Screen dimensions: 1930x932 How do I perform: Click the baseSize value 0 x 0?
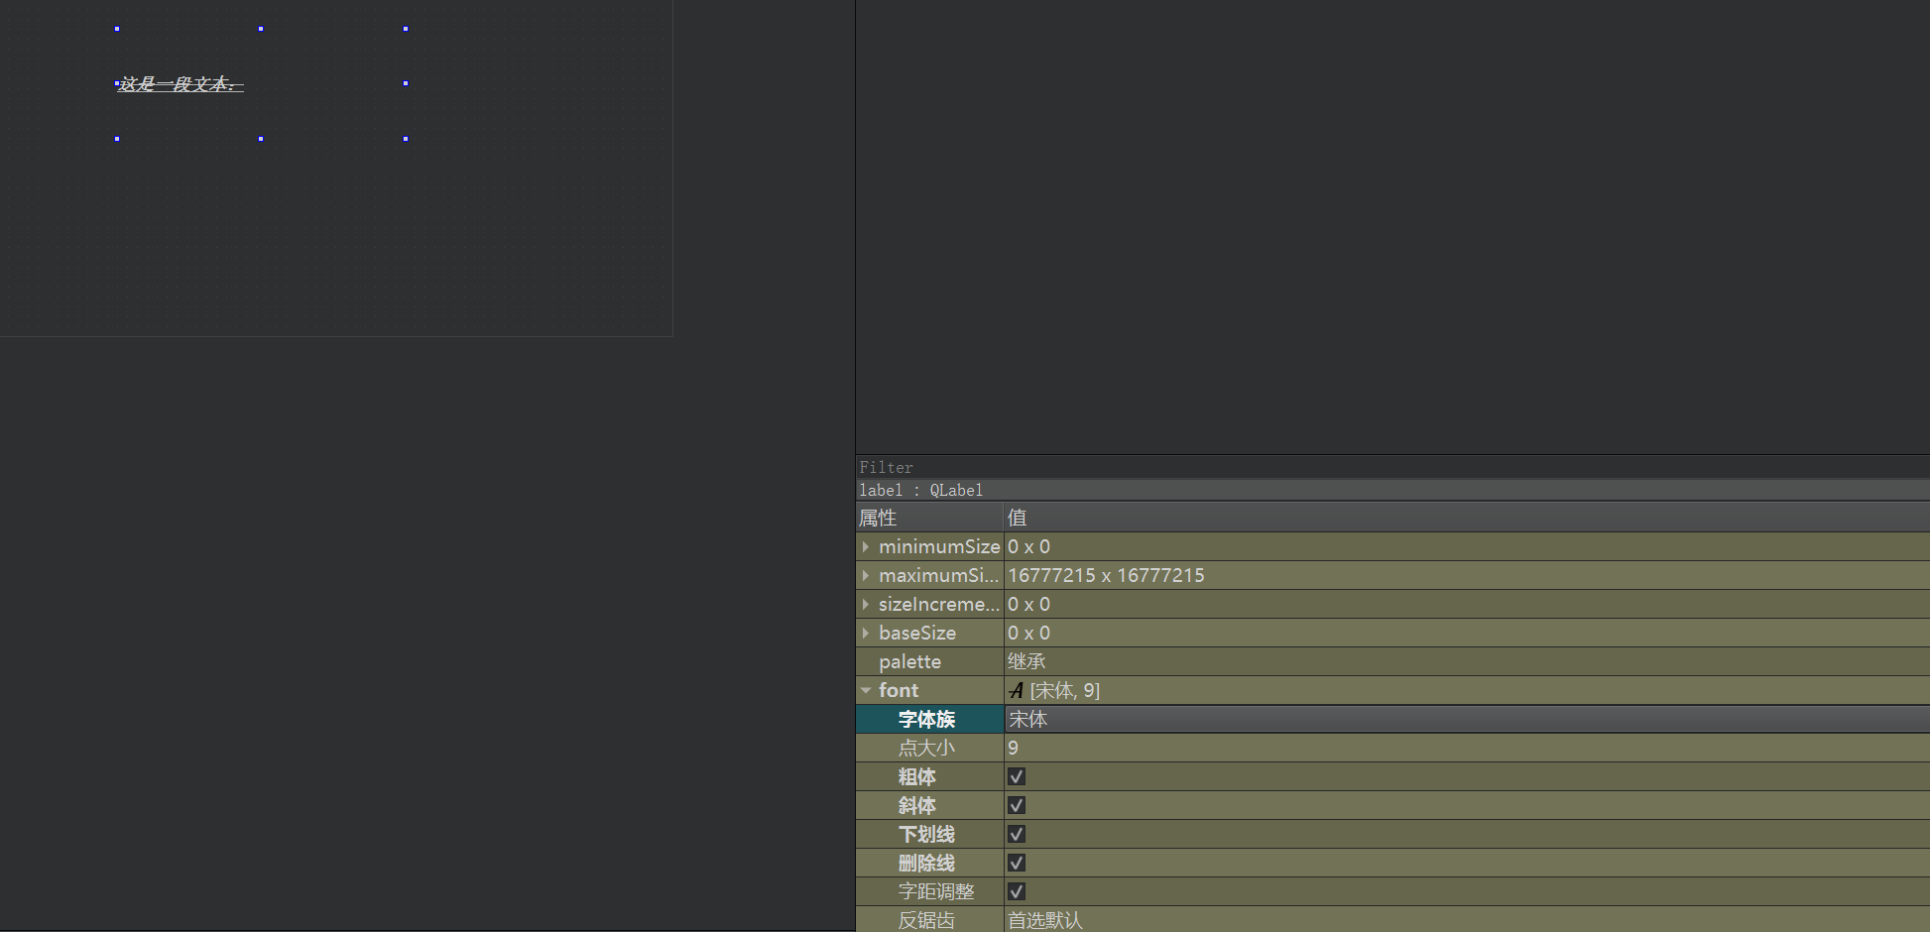tap(1028, 633)
